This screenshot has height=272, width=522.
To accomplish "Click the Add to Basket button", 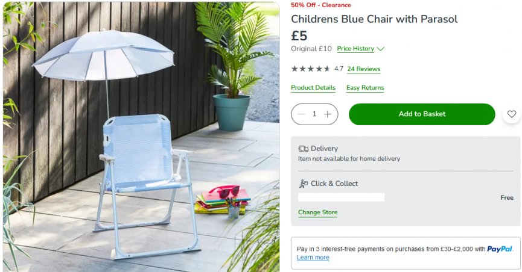I will pyautogui.click(x=422, y=114).
